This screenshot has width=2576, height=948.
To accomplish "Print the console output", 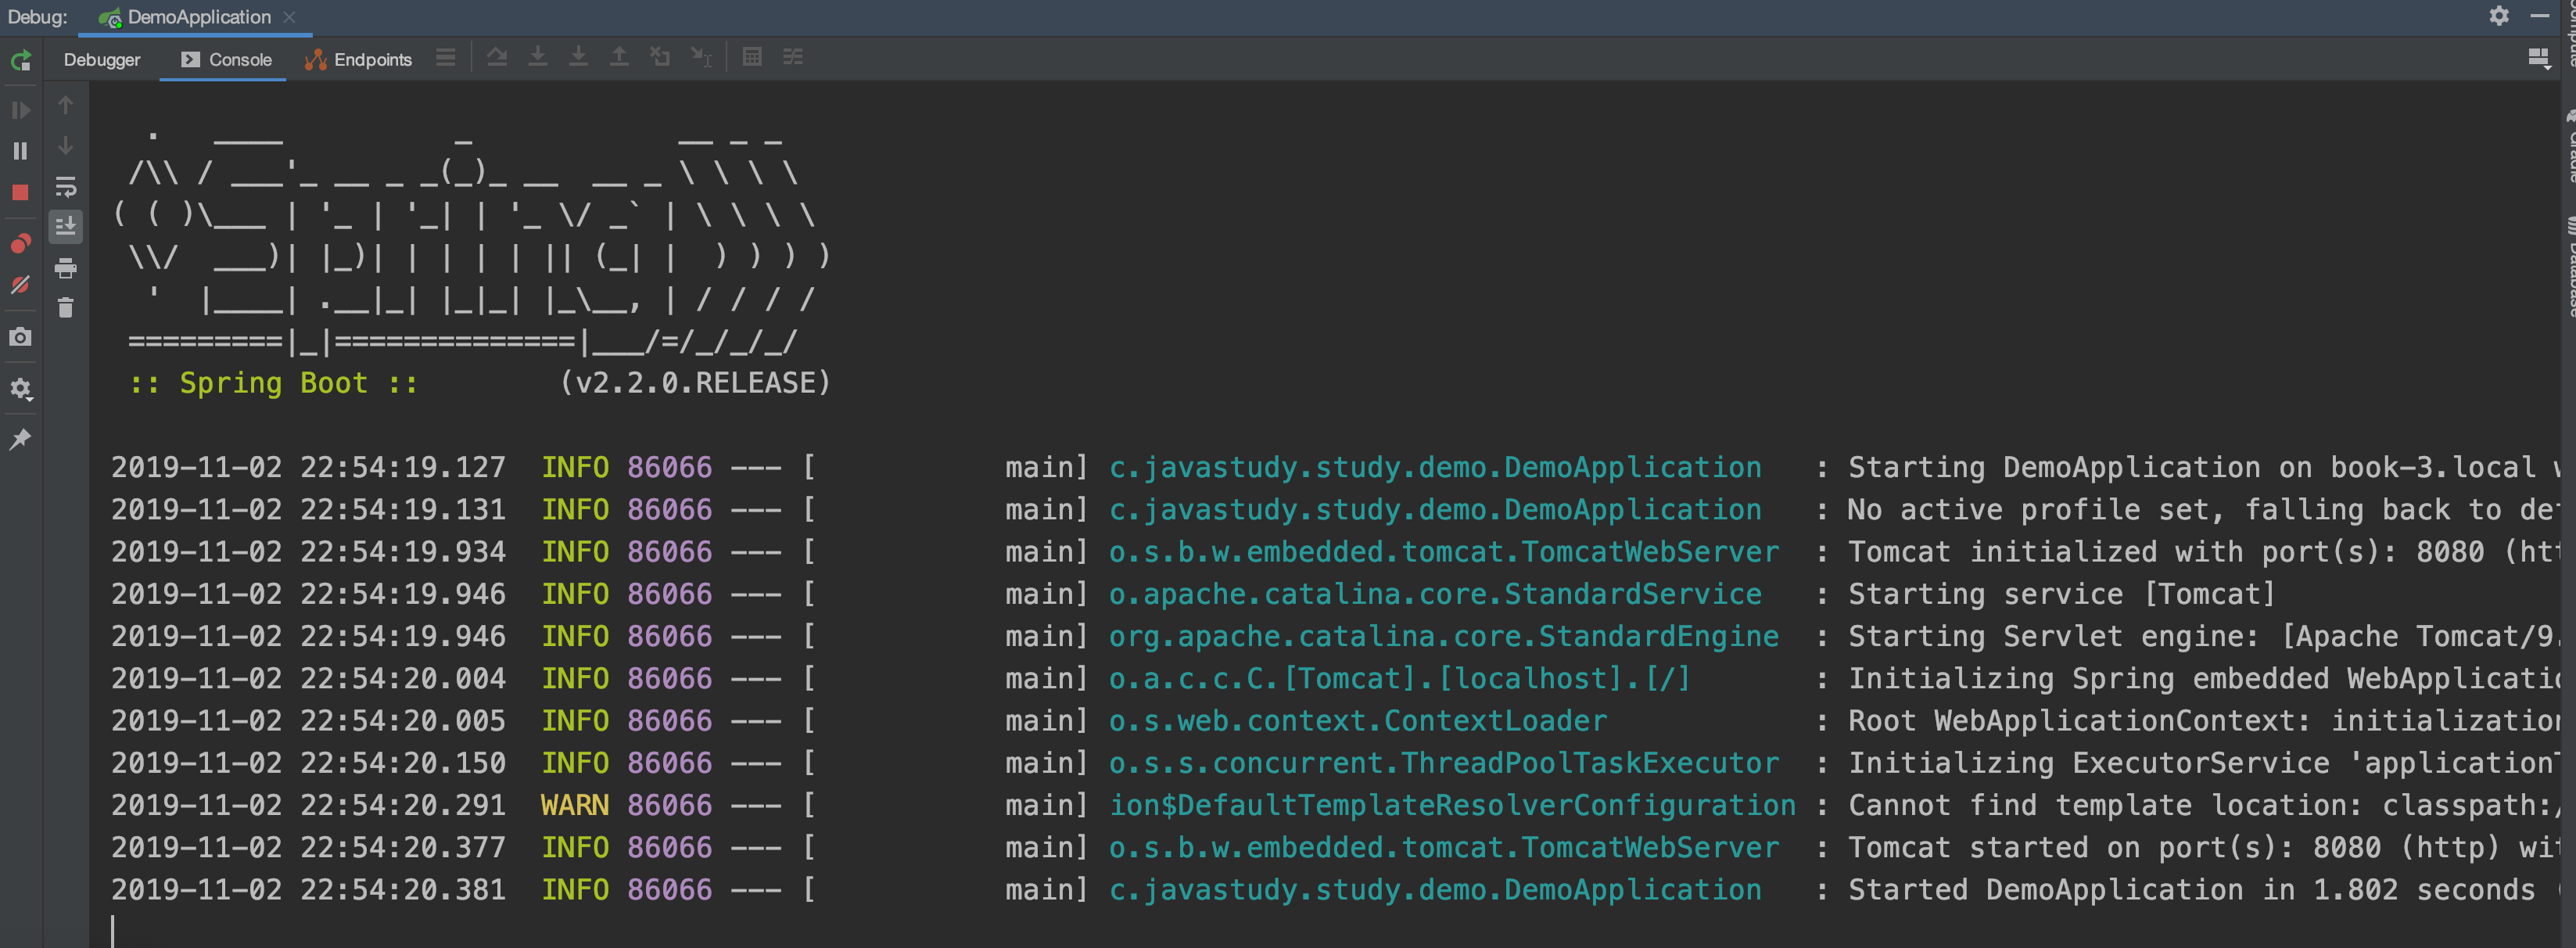I will coord(66,268).
